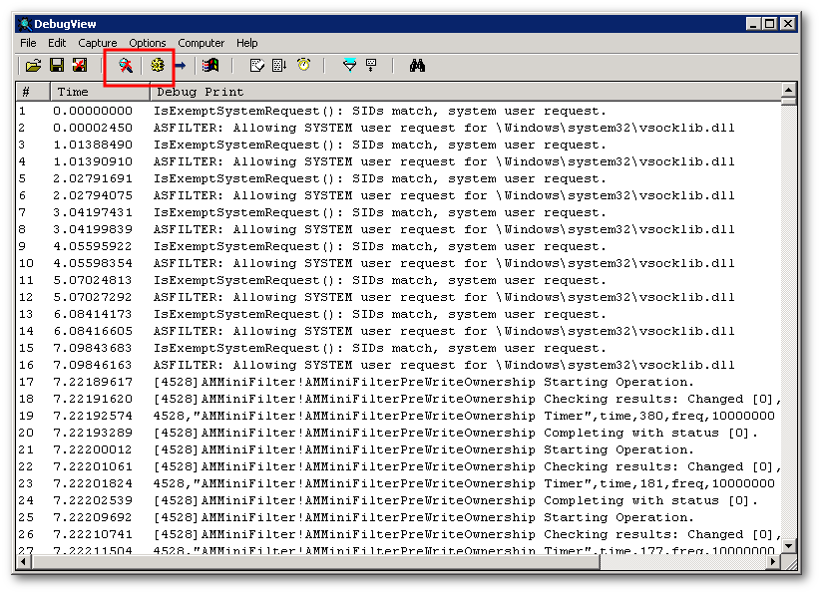Open the Help menu
821x594 pixels.
[246, 43]
